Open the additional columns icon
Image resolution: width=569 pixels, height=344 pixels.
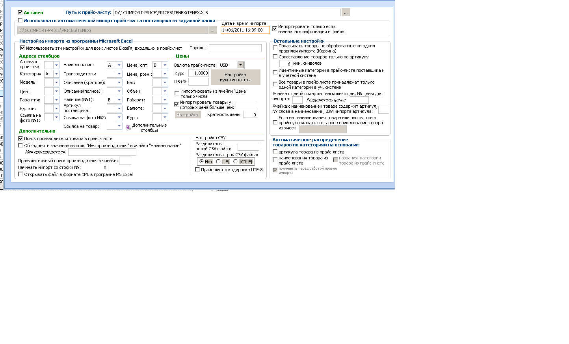128,127
